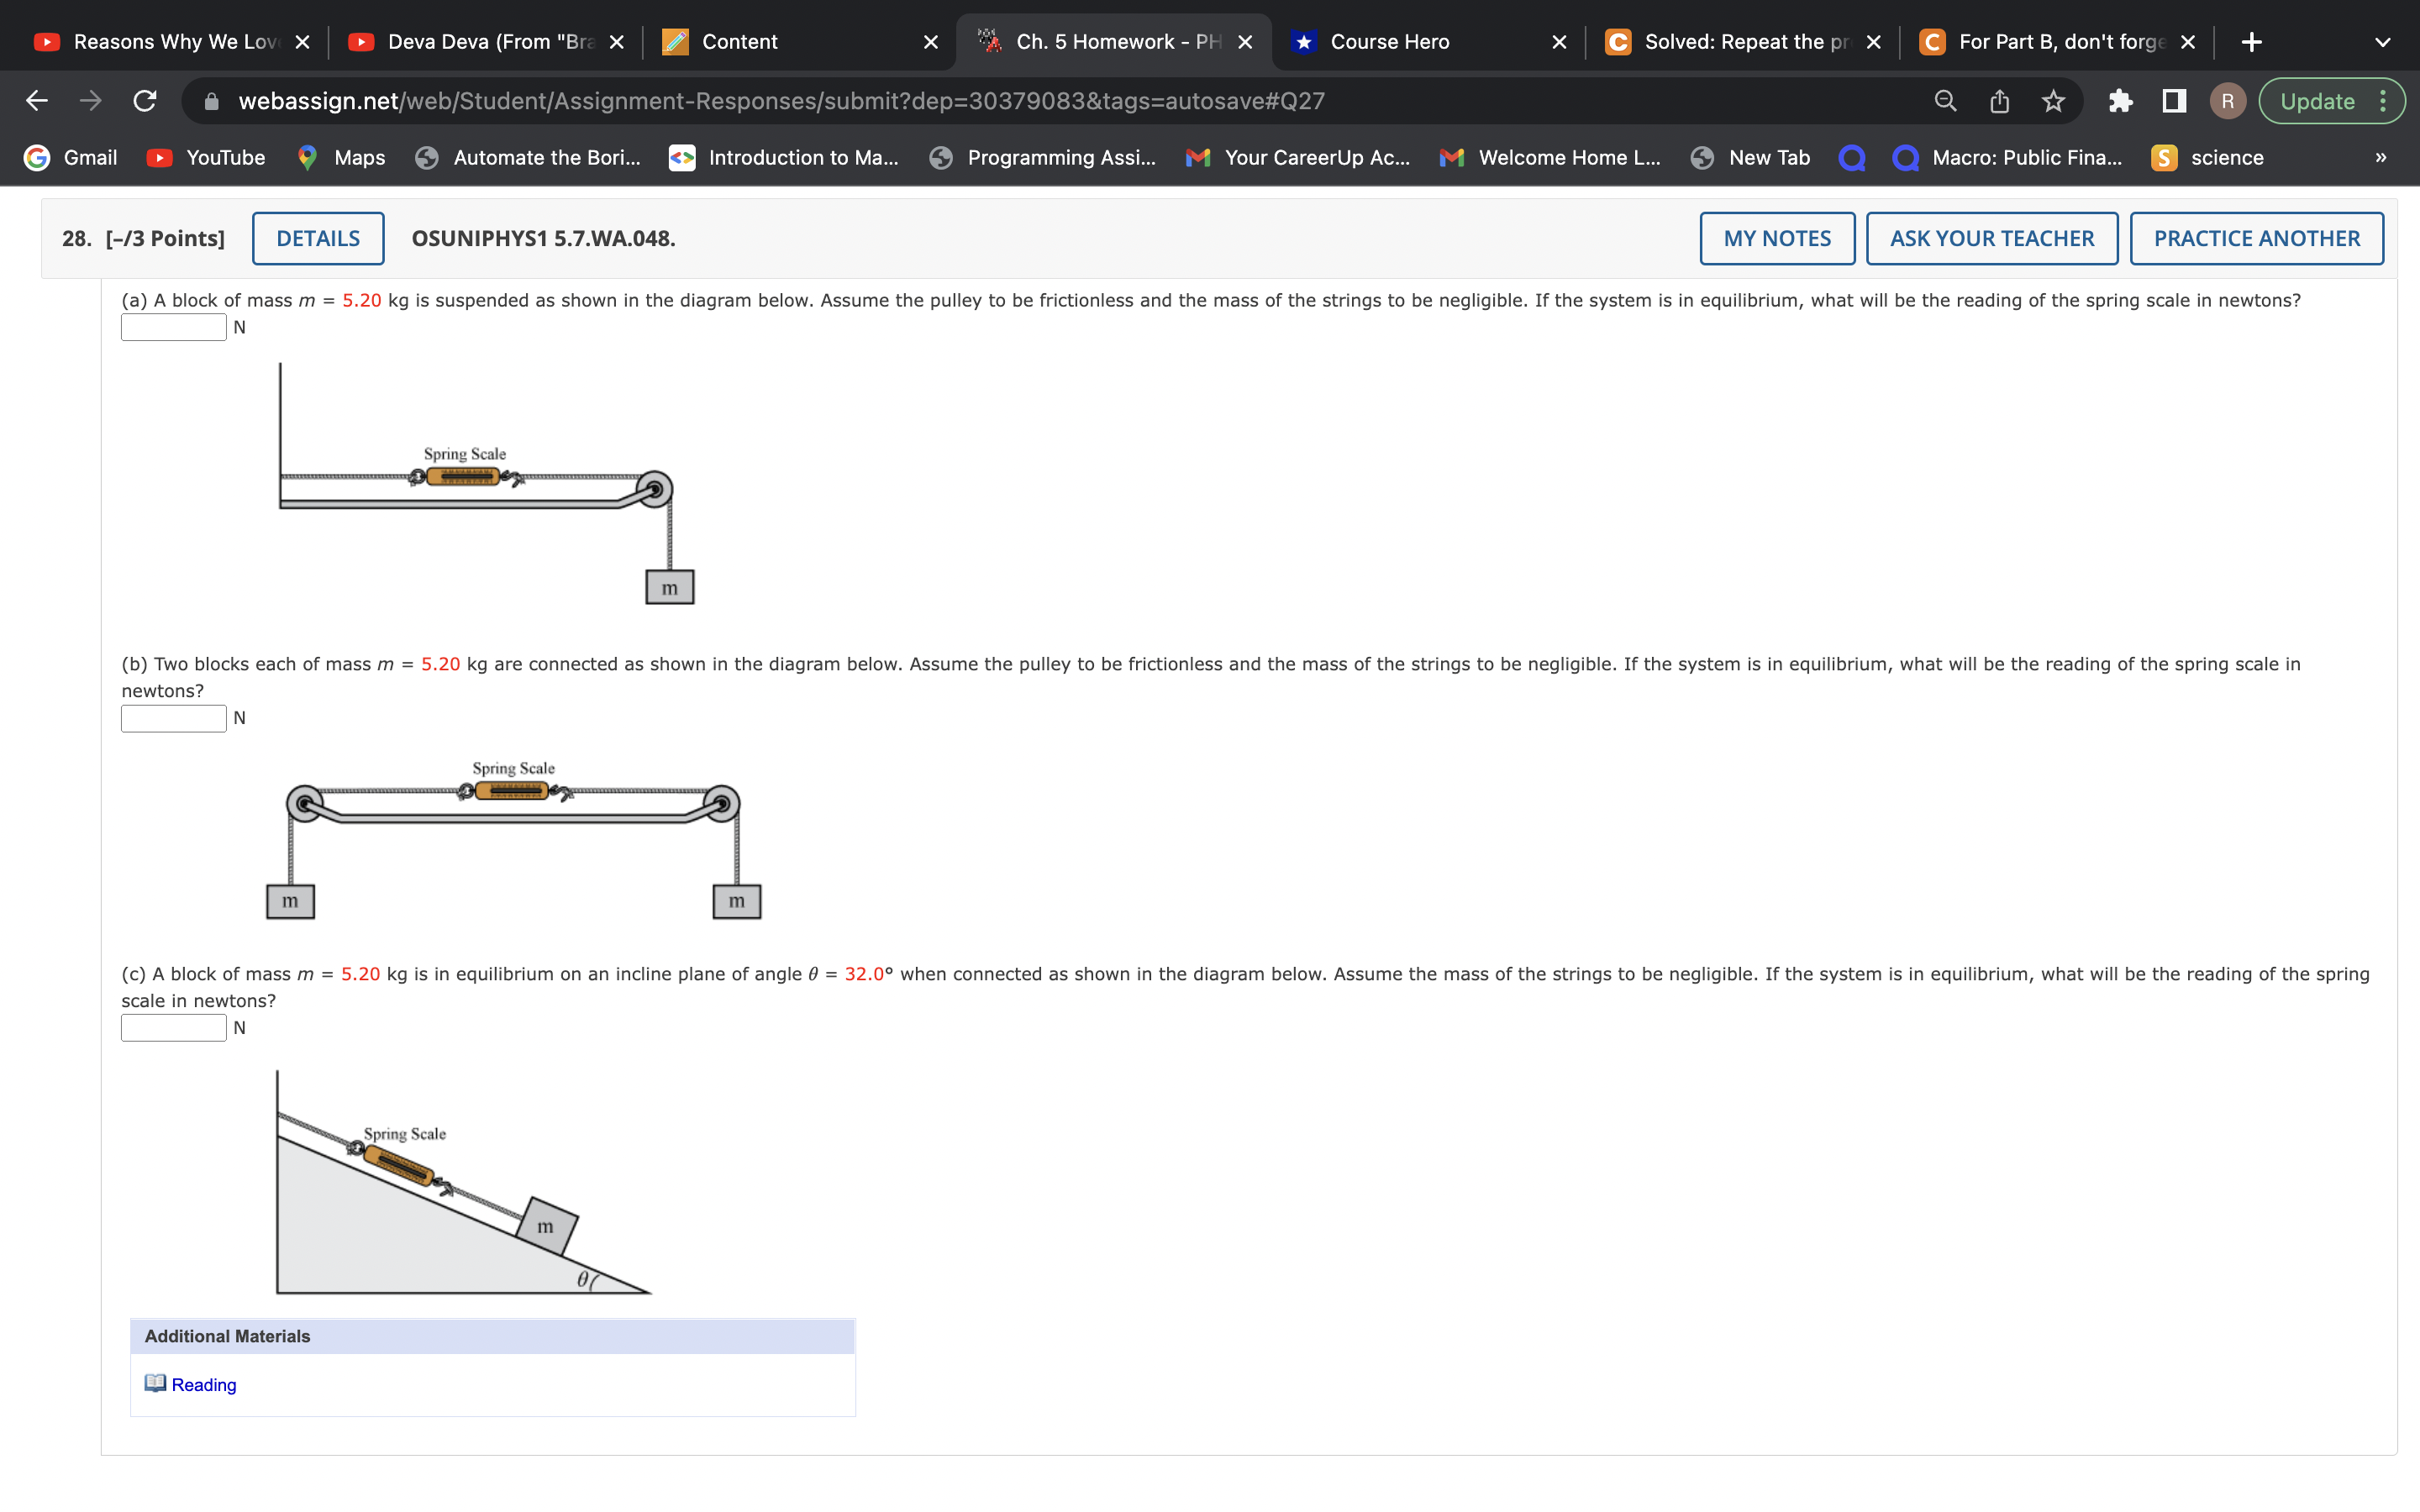Click the answer field for part (a)
Image resolution: width=2420 pixels, height=1512 pixels.
pyautogui.click(x=173, y=326)
